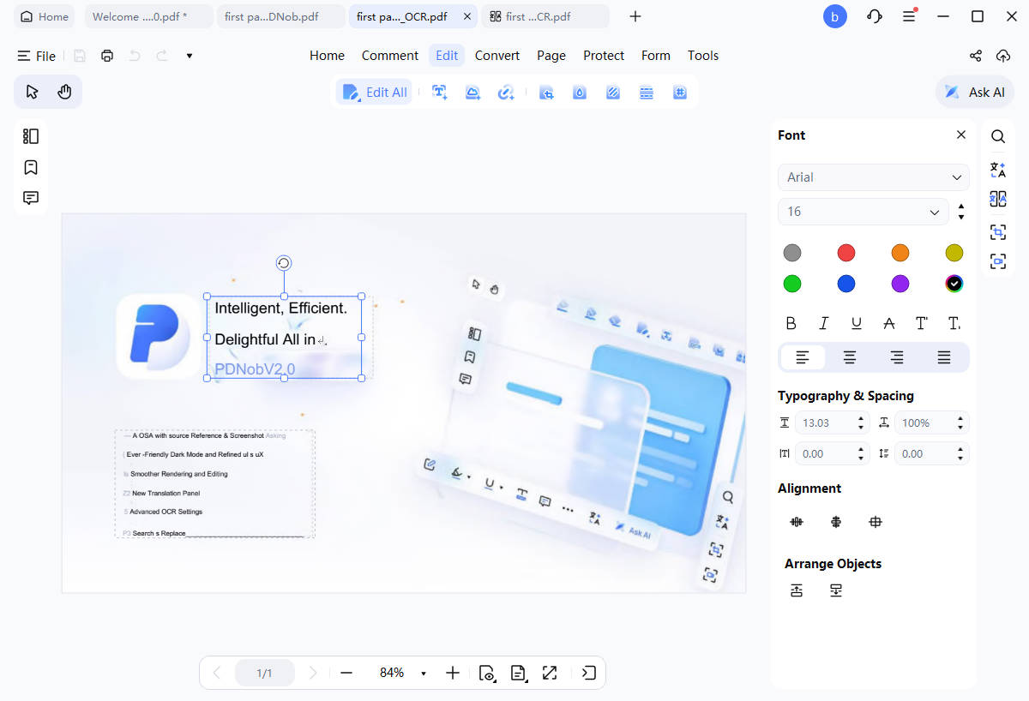The image size is (1029, 701).
Task: Click the Edit All button
Action: 375,93
